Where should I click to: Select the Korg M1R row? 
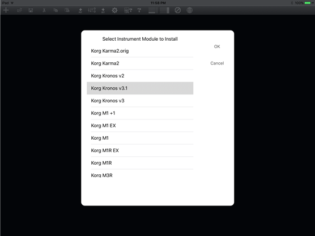point(140,163)
